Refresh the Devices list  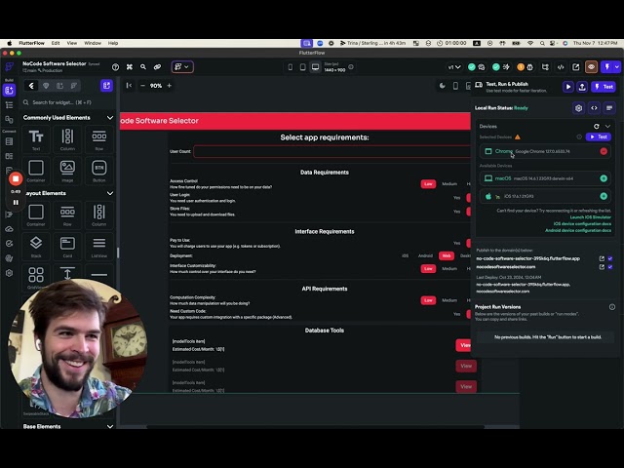pyautogui.click(x=596, y=126)
